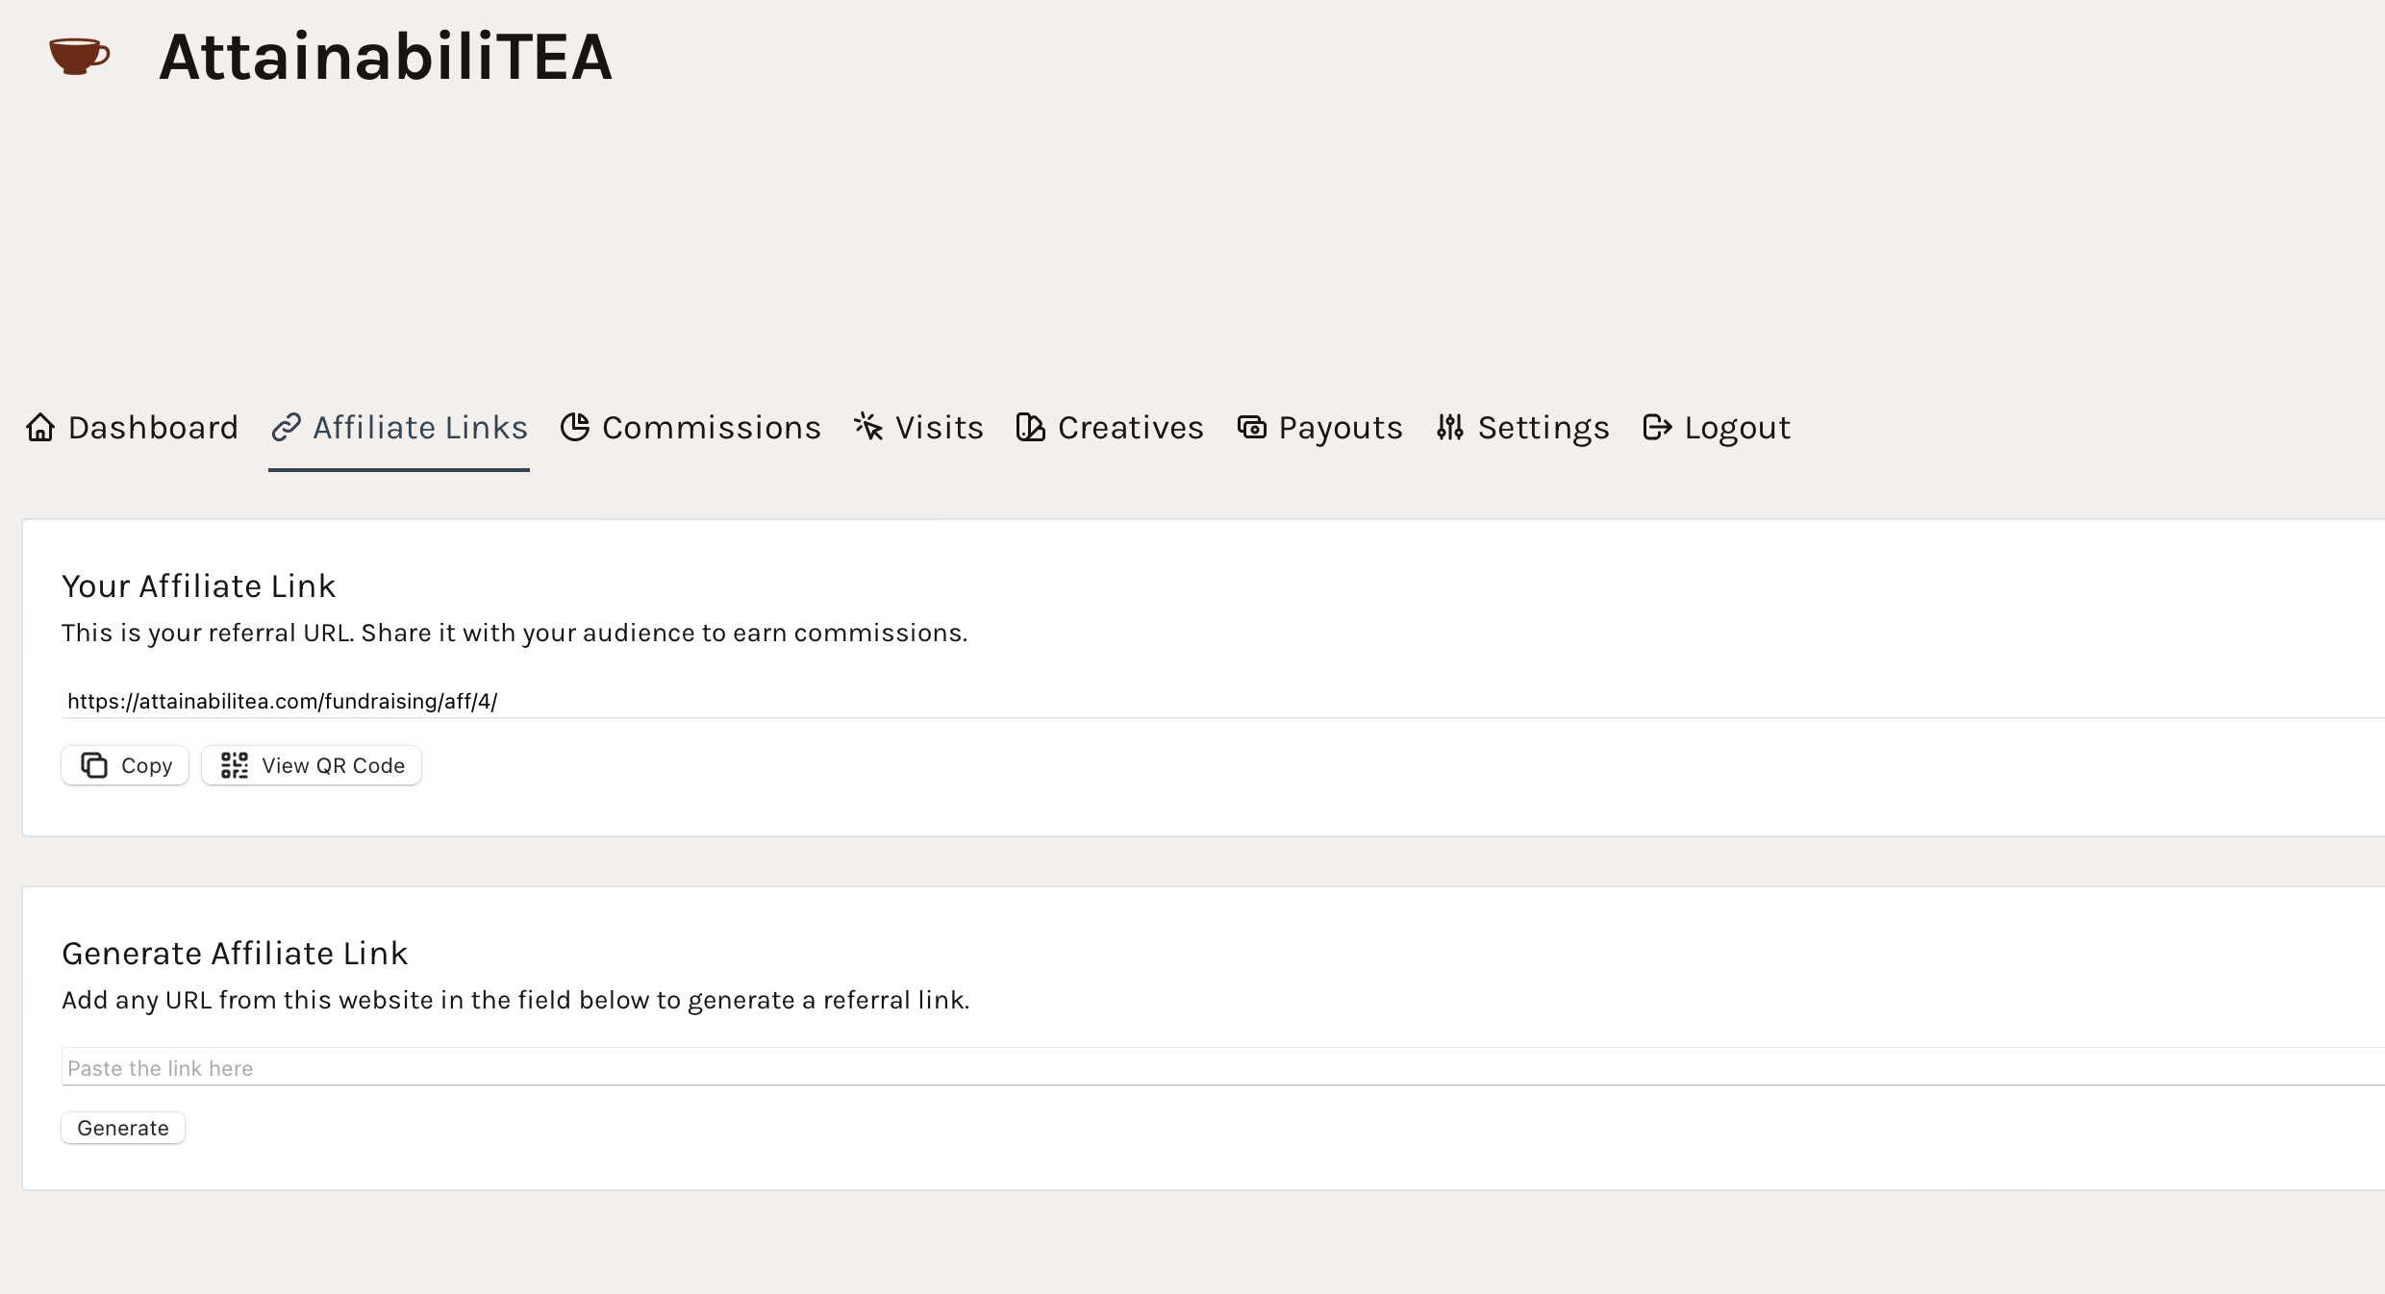This screenshot has width=2385, height=1294.
Task: Click the QR code icon
Action: click(x=235, y=765)
